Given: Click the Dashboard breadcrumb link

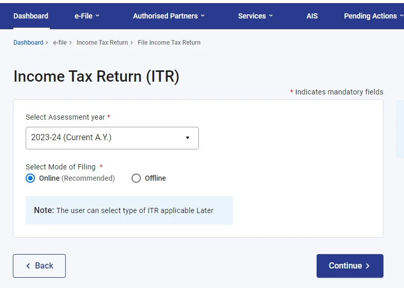Looking at the screenshot, I should [x=28, y=43].
